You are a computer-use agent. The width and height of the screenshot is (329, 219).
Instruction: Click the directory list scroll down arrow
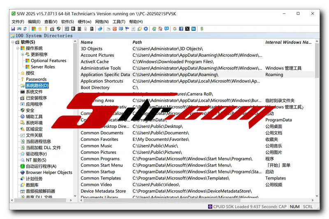[317, 196]
